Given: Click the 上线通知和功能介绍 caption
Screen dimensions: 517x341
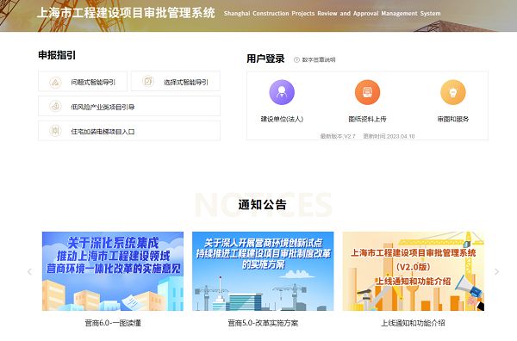Looking at the screenshot, I should tap(413, 323).
